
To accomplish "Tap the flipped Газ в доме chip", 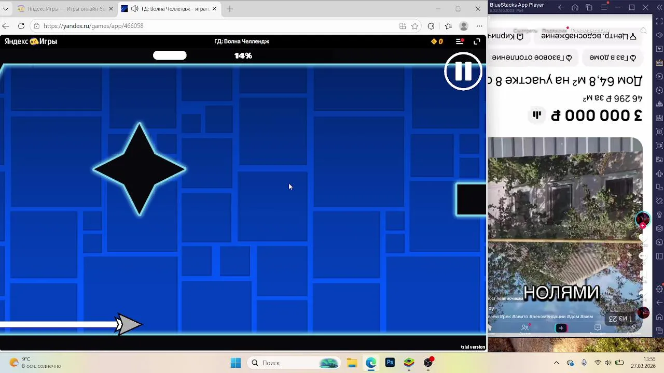I will tap(613, 58).
